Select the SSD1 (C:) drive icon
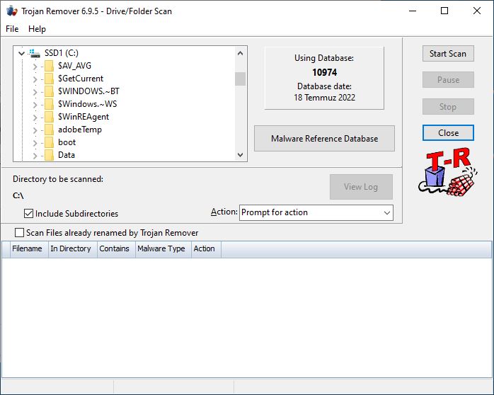This screenshot has height=395, width=494. click(35, 53)
